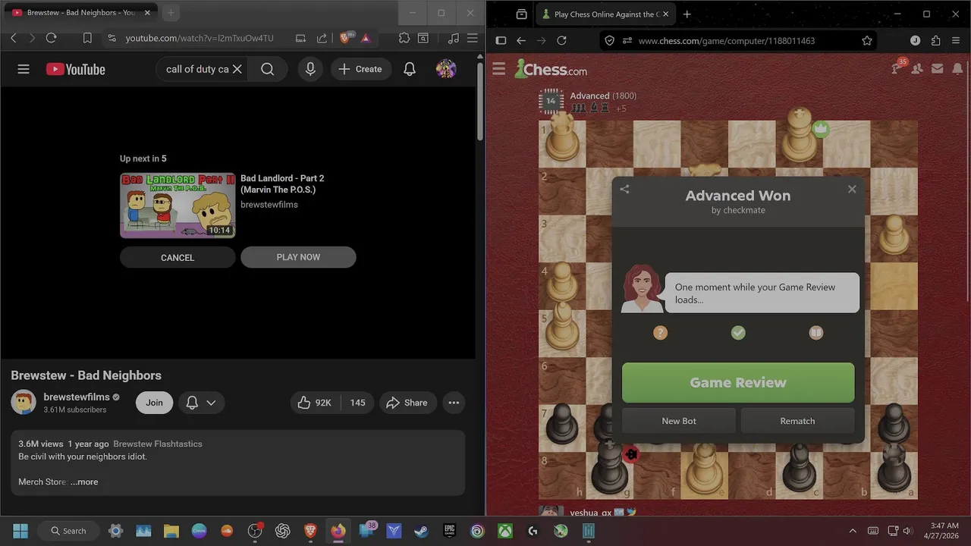The image size is (971, 546).
Task: Choose New Bot in the result dialog
Action: point(679,421)
